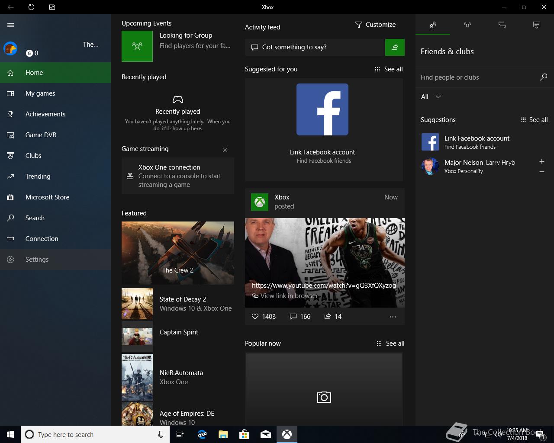Open comments on Xbox post
This screenshot has width=554, height=443.
click(x=300, y=317)
